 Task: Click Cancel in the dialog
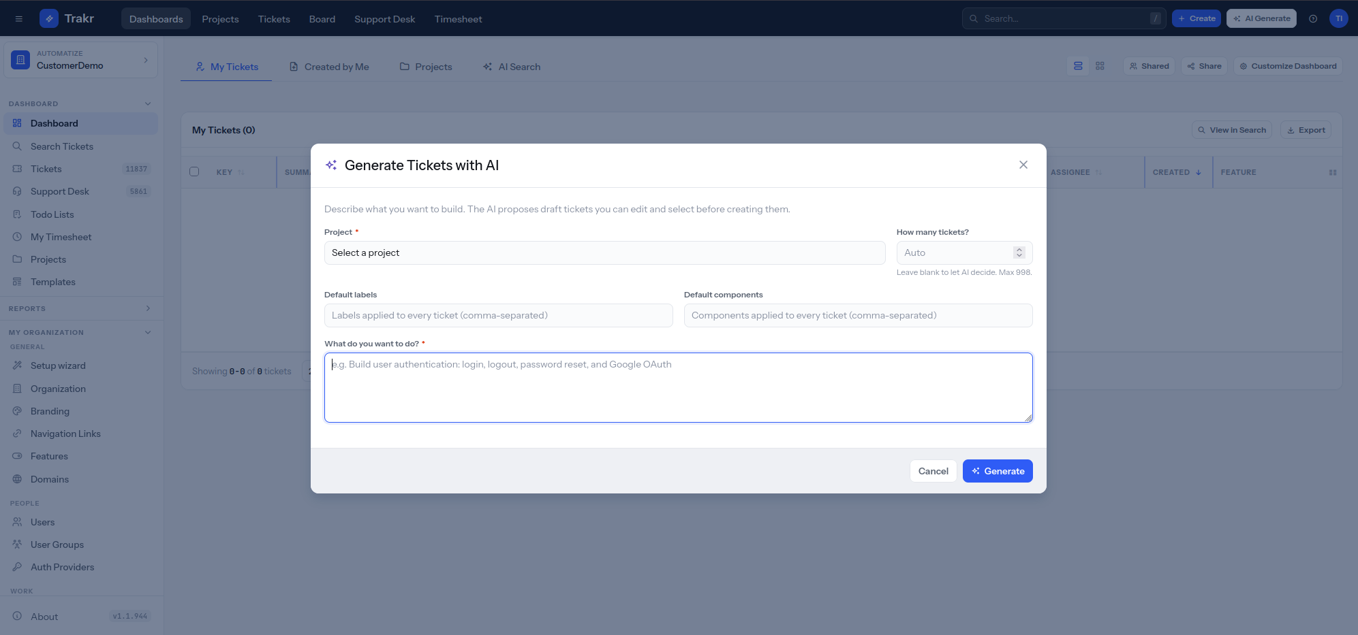[933, 471]
